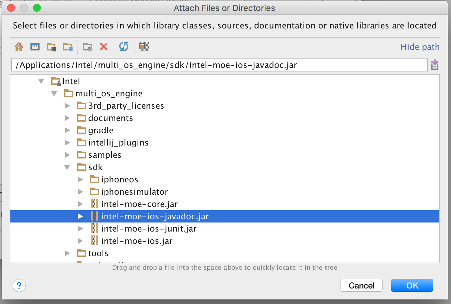
Task: Expand intel-moe-ios-junit.jar contents
Action: click(x=80, y=229)
